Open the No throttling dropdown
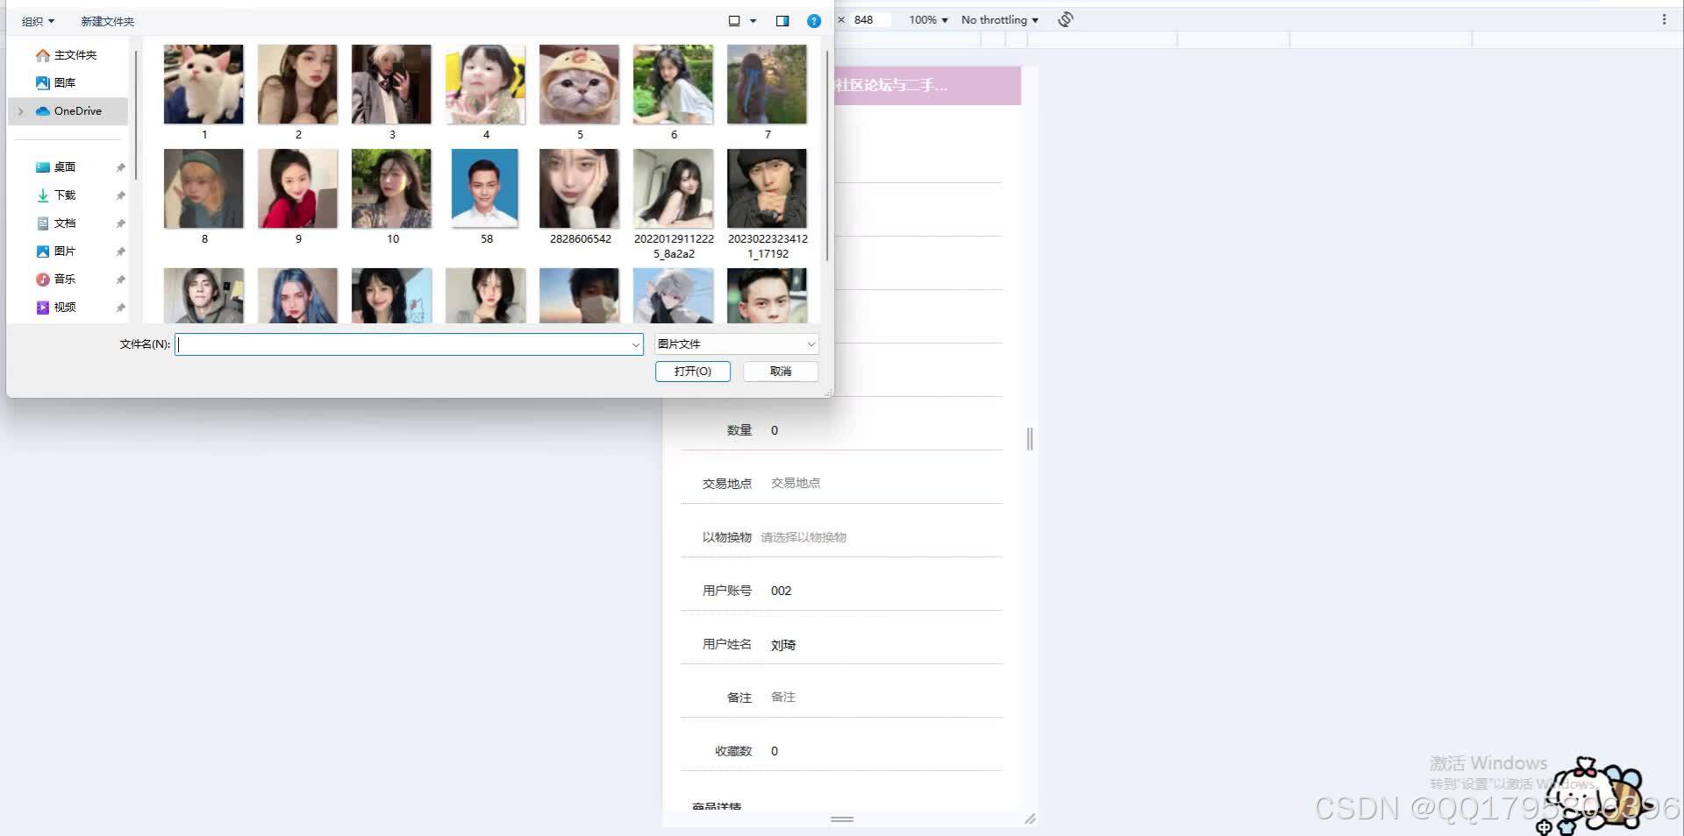The height and width of the screenshot is (836, 1684). click(998, 19)
